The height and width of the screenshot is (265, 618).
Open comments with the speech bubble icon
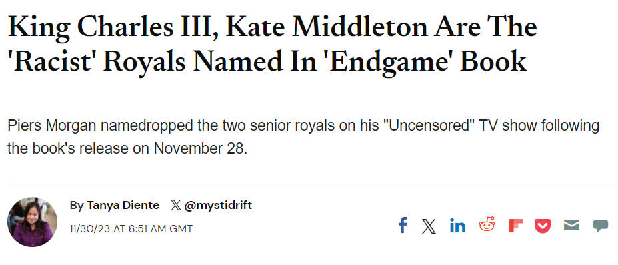(x=600, y=226)
